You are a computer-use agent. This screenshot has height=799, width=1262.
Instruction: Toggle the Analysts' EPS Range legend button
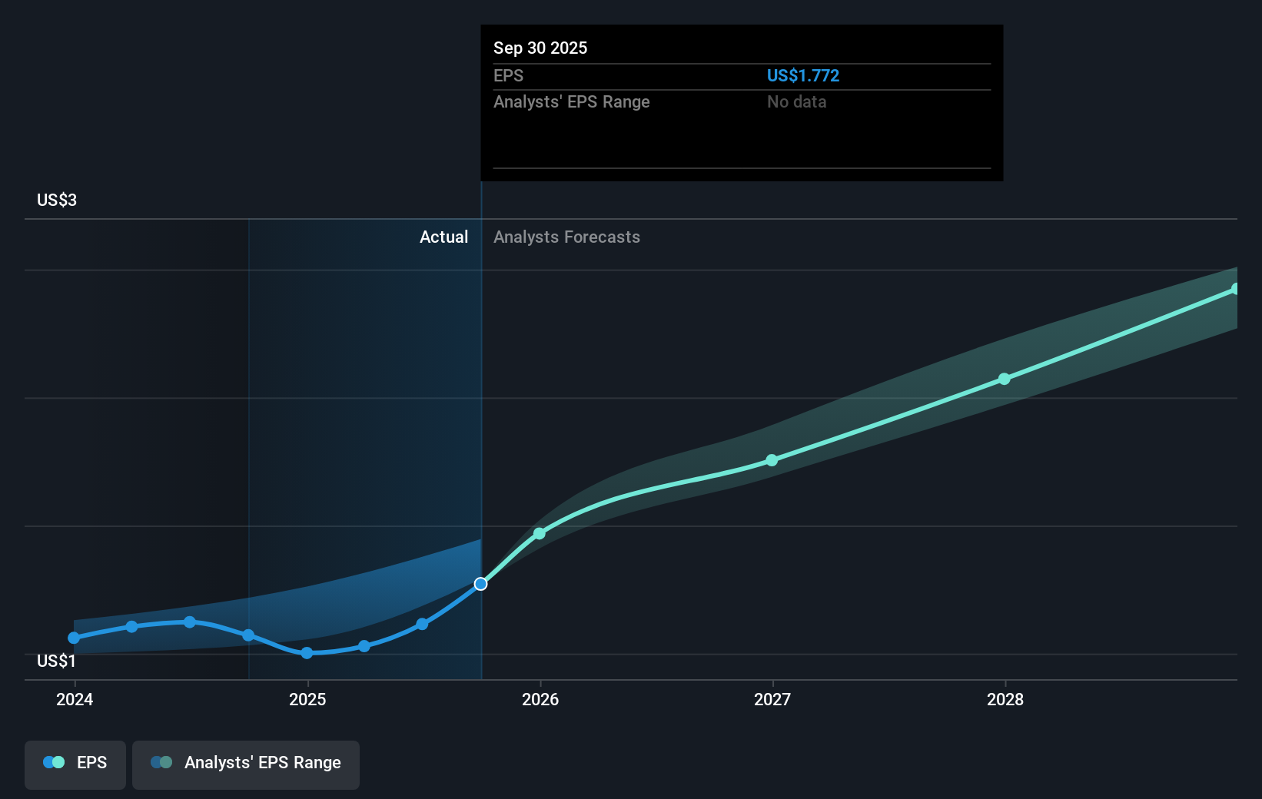pos(245,764)
